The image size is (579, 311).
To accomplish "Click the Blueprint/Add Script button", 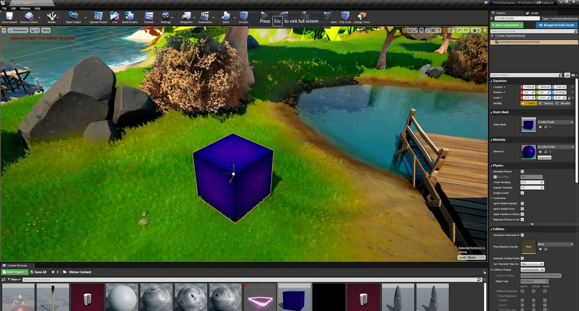I will pos(557,25).
